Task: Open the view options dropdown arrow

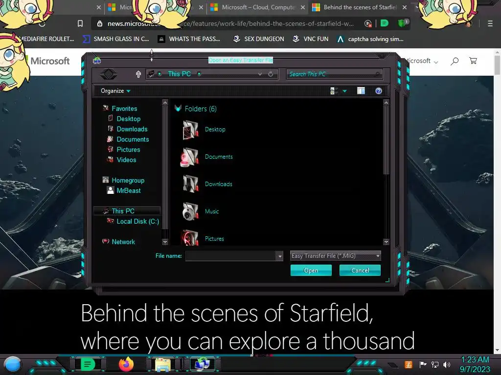Action: (x=344, y=91)
